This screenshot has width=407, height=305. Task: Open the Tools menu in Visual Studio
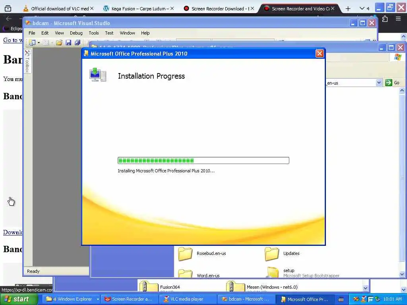(94, 33)
